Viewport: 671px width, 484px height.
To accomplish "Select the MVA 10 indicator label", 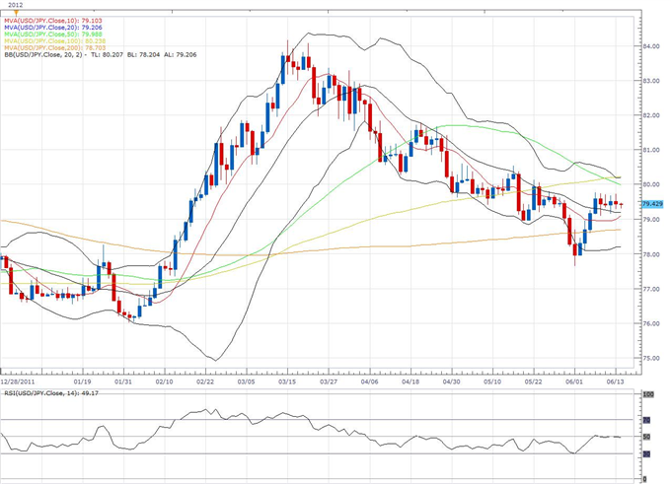I will tap(51, 19).
